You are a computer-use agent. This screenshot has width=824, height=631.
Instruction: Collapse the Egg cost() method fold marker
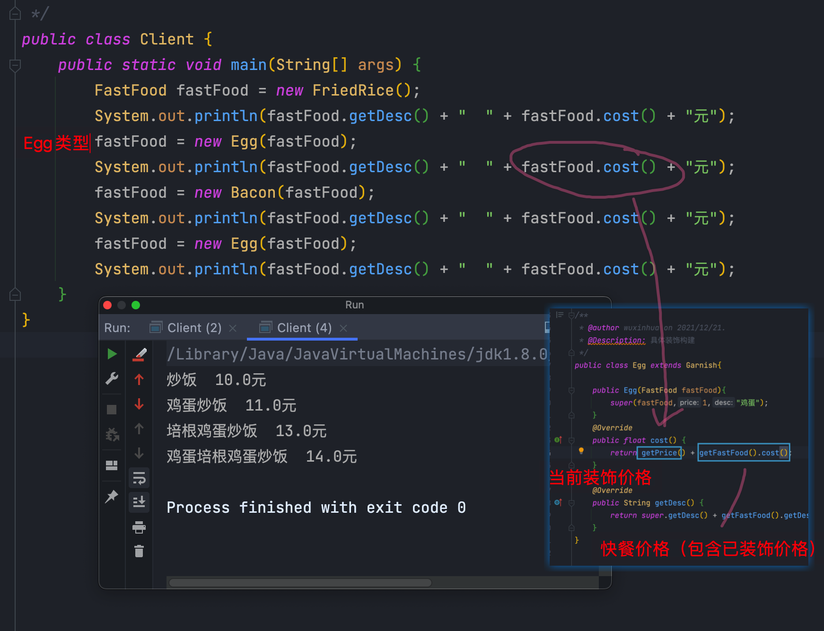click(x=571, y=440)
